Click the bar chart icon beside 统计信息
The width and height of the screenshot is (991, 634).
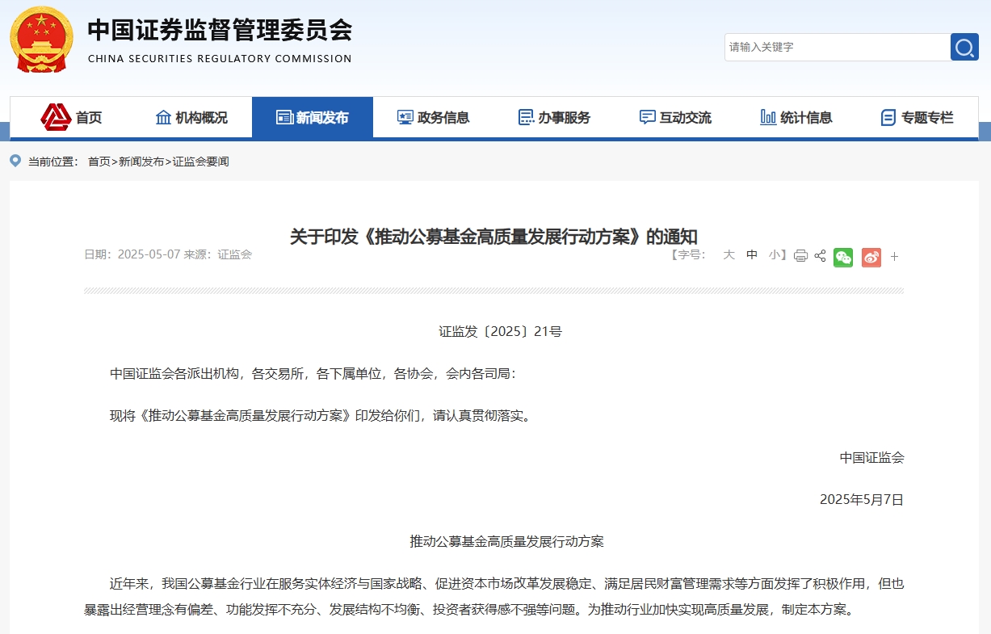tap(768, 117)
